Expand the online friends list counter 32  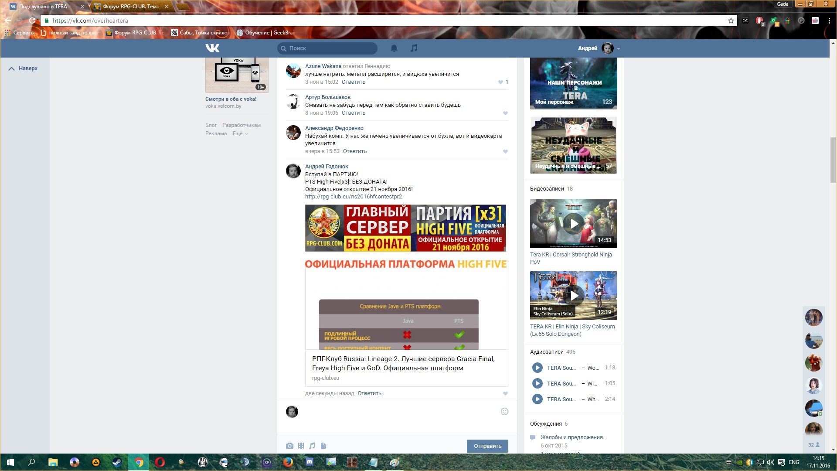pyautogui.click(x=813, y=445)
